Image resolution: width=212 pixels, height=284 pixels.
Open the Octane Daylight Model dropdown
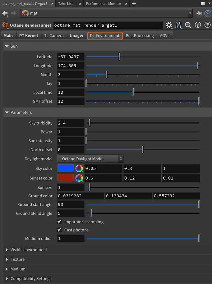point(90,159)
